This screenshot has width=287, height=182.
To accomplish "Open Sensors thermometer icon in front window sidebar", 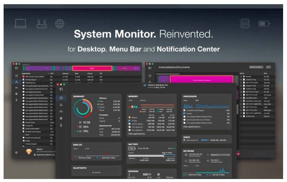I will [61, 125].
